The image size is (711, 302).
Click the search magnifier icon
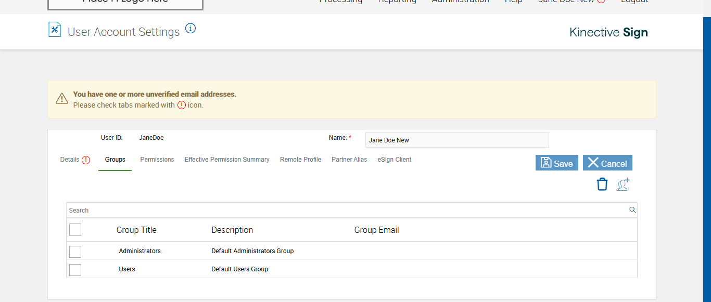[632, 210]
